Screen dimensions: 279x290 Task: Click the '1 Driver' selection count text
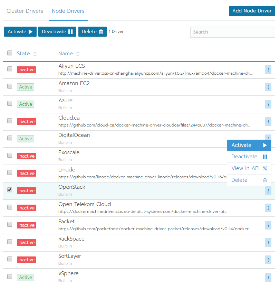coord(116,31)
